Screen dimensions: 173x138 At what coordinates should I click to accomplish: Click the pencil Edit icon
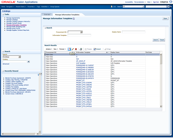click(x=73, y=49)
